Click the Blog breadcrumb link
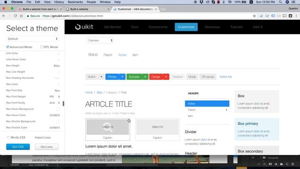The image size is (300, 169). tap(99, 92)
